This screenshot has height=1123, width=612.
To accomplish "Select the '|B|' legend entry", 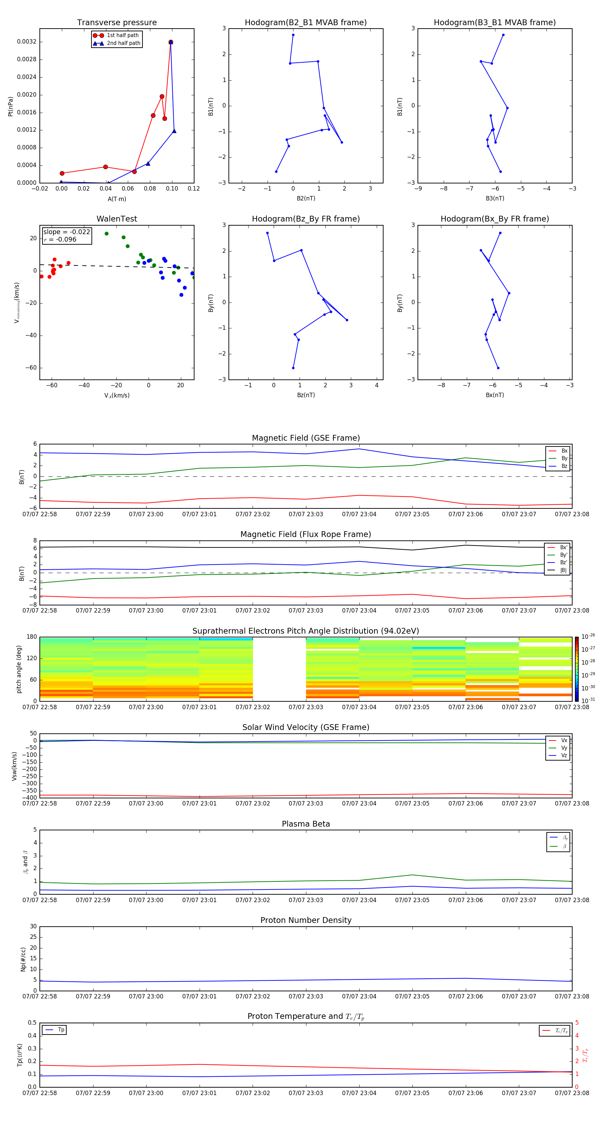I will click(x=558, y=570).
